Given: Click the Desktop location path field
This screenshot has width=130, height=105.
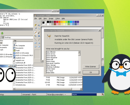Looking at the screenshot, I should click(x=17, y=37).
